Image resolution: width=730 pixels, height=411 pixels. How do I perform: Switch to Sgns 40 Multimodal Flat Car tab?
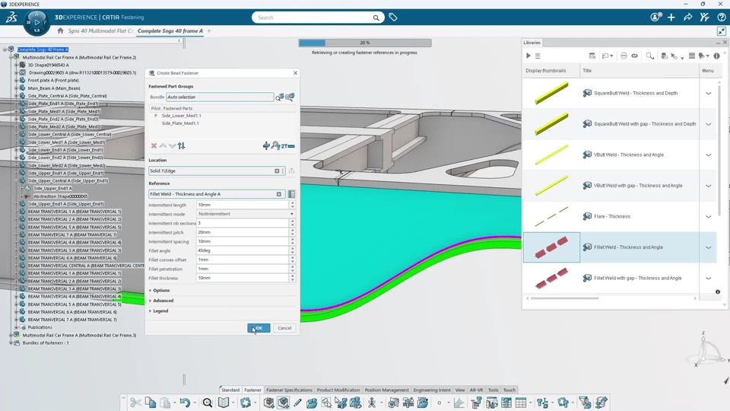pos(100,30)
